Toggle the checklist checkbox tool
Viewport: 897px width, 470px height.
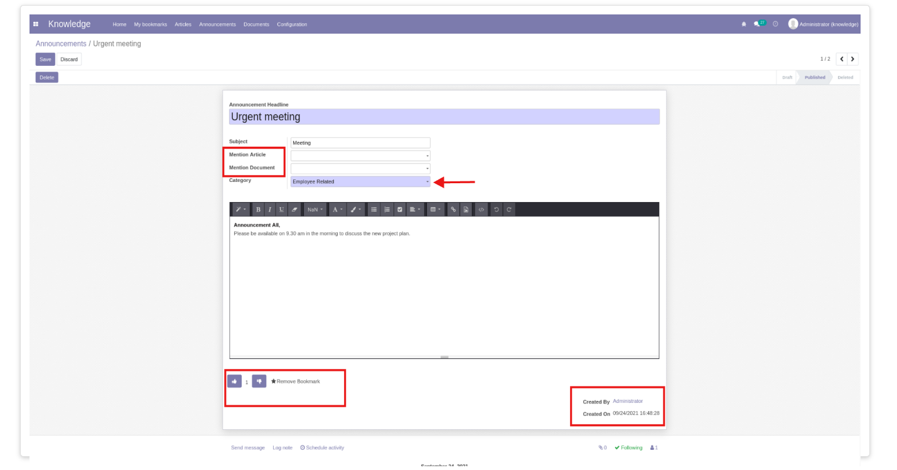[x=400, y=210]
